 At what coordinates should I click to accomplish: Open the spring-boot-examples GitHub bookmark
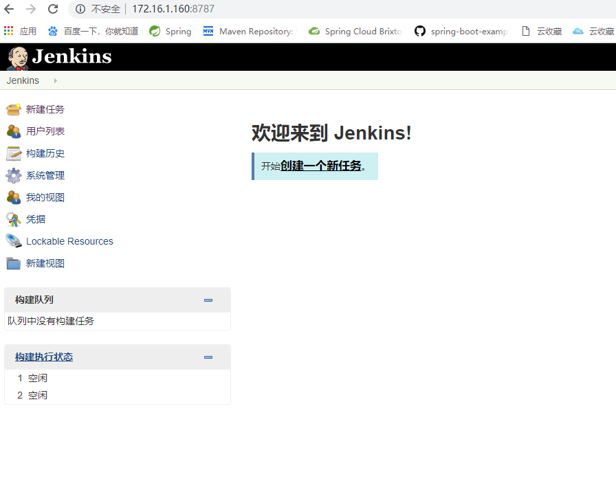pos(461,31)
